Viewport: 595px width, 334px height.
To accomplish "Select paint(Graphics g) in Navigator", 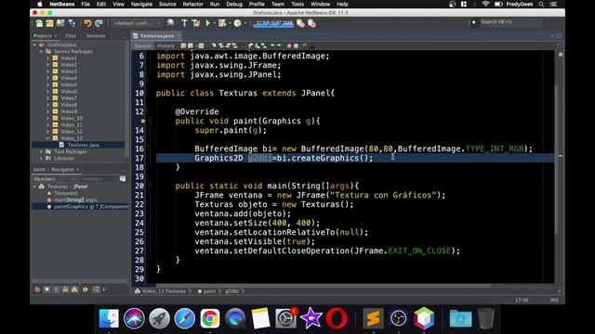I will coord(91,206).
